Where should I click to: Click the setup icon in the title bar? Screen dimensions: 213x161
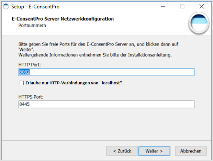(6, 6)
